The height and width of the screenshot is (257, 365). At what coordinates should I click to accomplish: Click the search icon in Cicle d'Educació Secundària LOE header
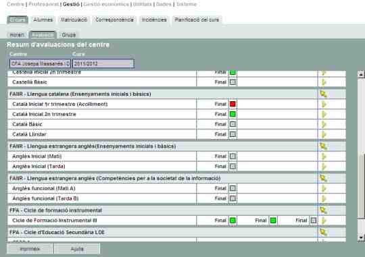click(x=323, y=232)
